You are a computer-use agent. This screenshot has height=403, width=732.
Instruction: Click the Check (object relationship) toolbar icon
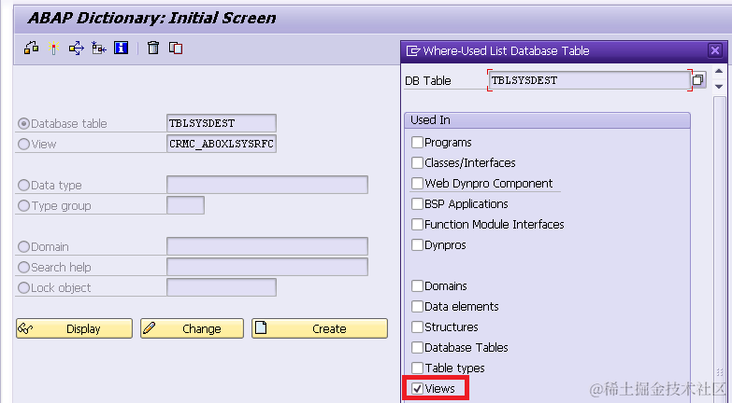[31, 48]
